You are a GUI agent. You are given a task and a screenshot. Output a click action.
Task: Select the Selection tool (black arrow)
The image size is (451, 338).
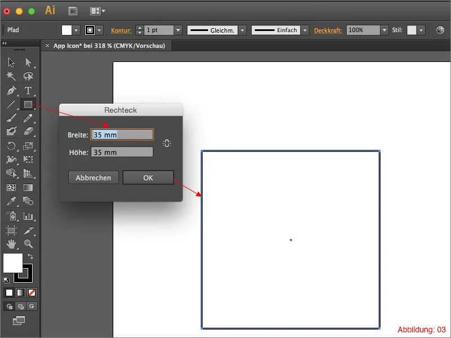pos(11,62)
